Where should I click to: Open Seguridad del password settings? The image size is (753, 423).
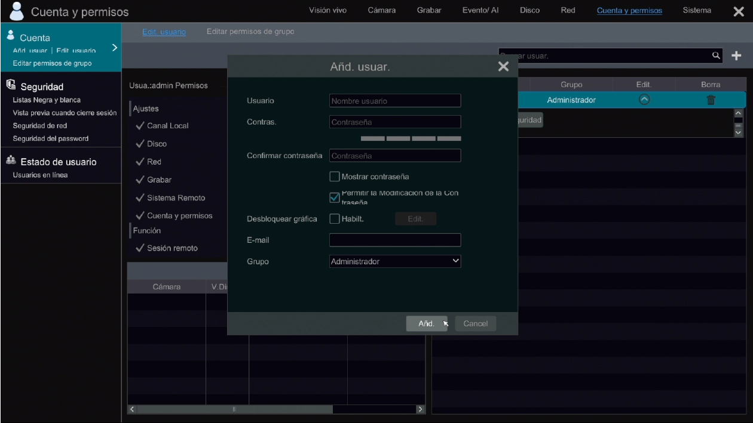(51, 138)
